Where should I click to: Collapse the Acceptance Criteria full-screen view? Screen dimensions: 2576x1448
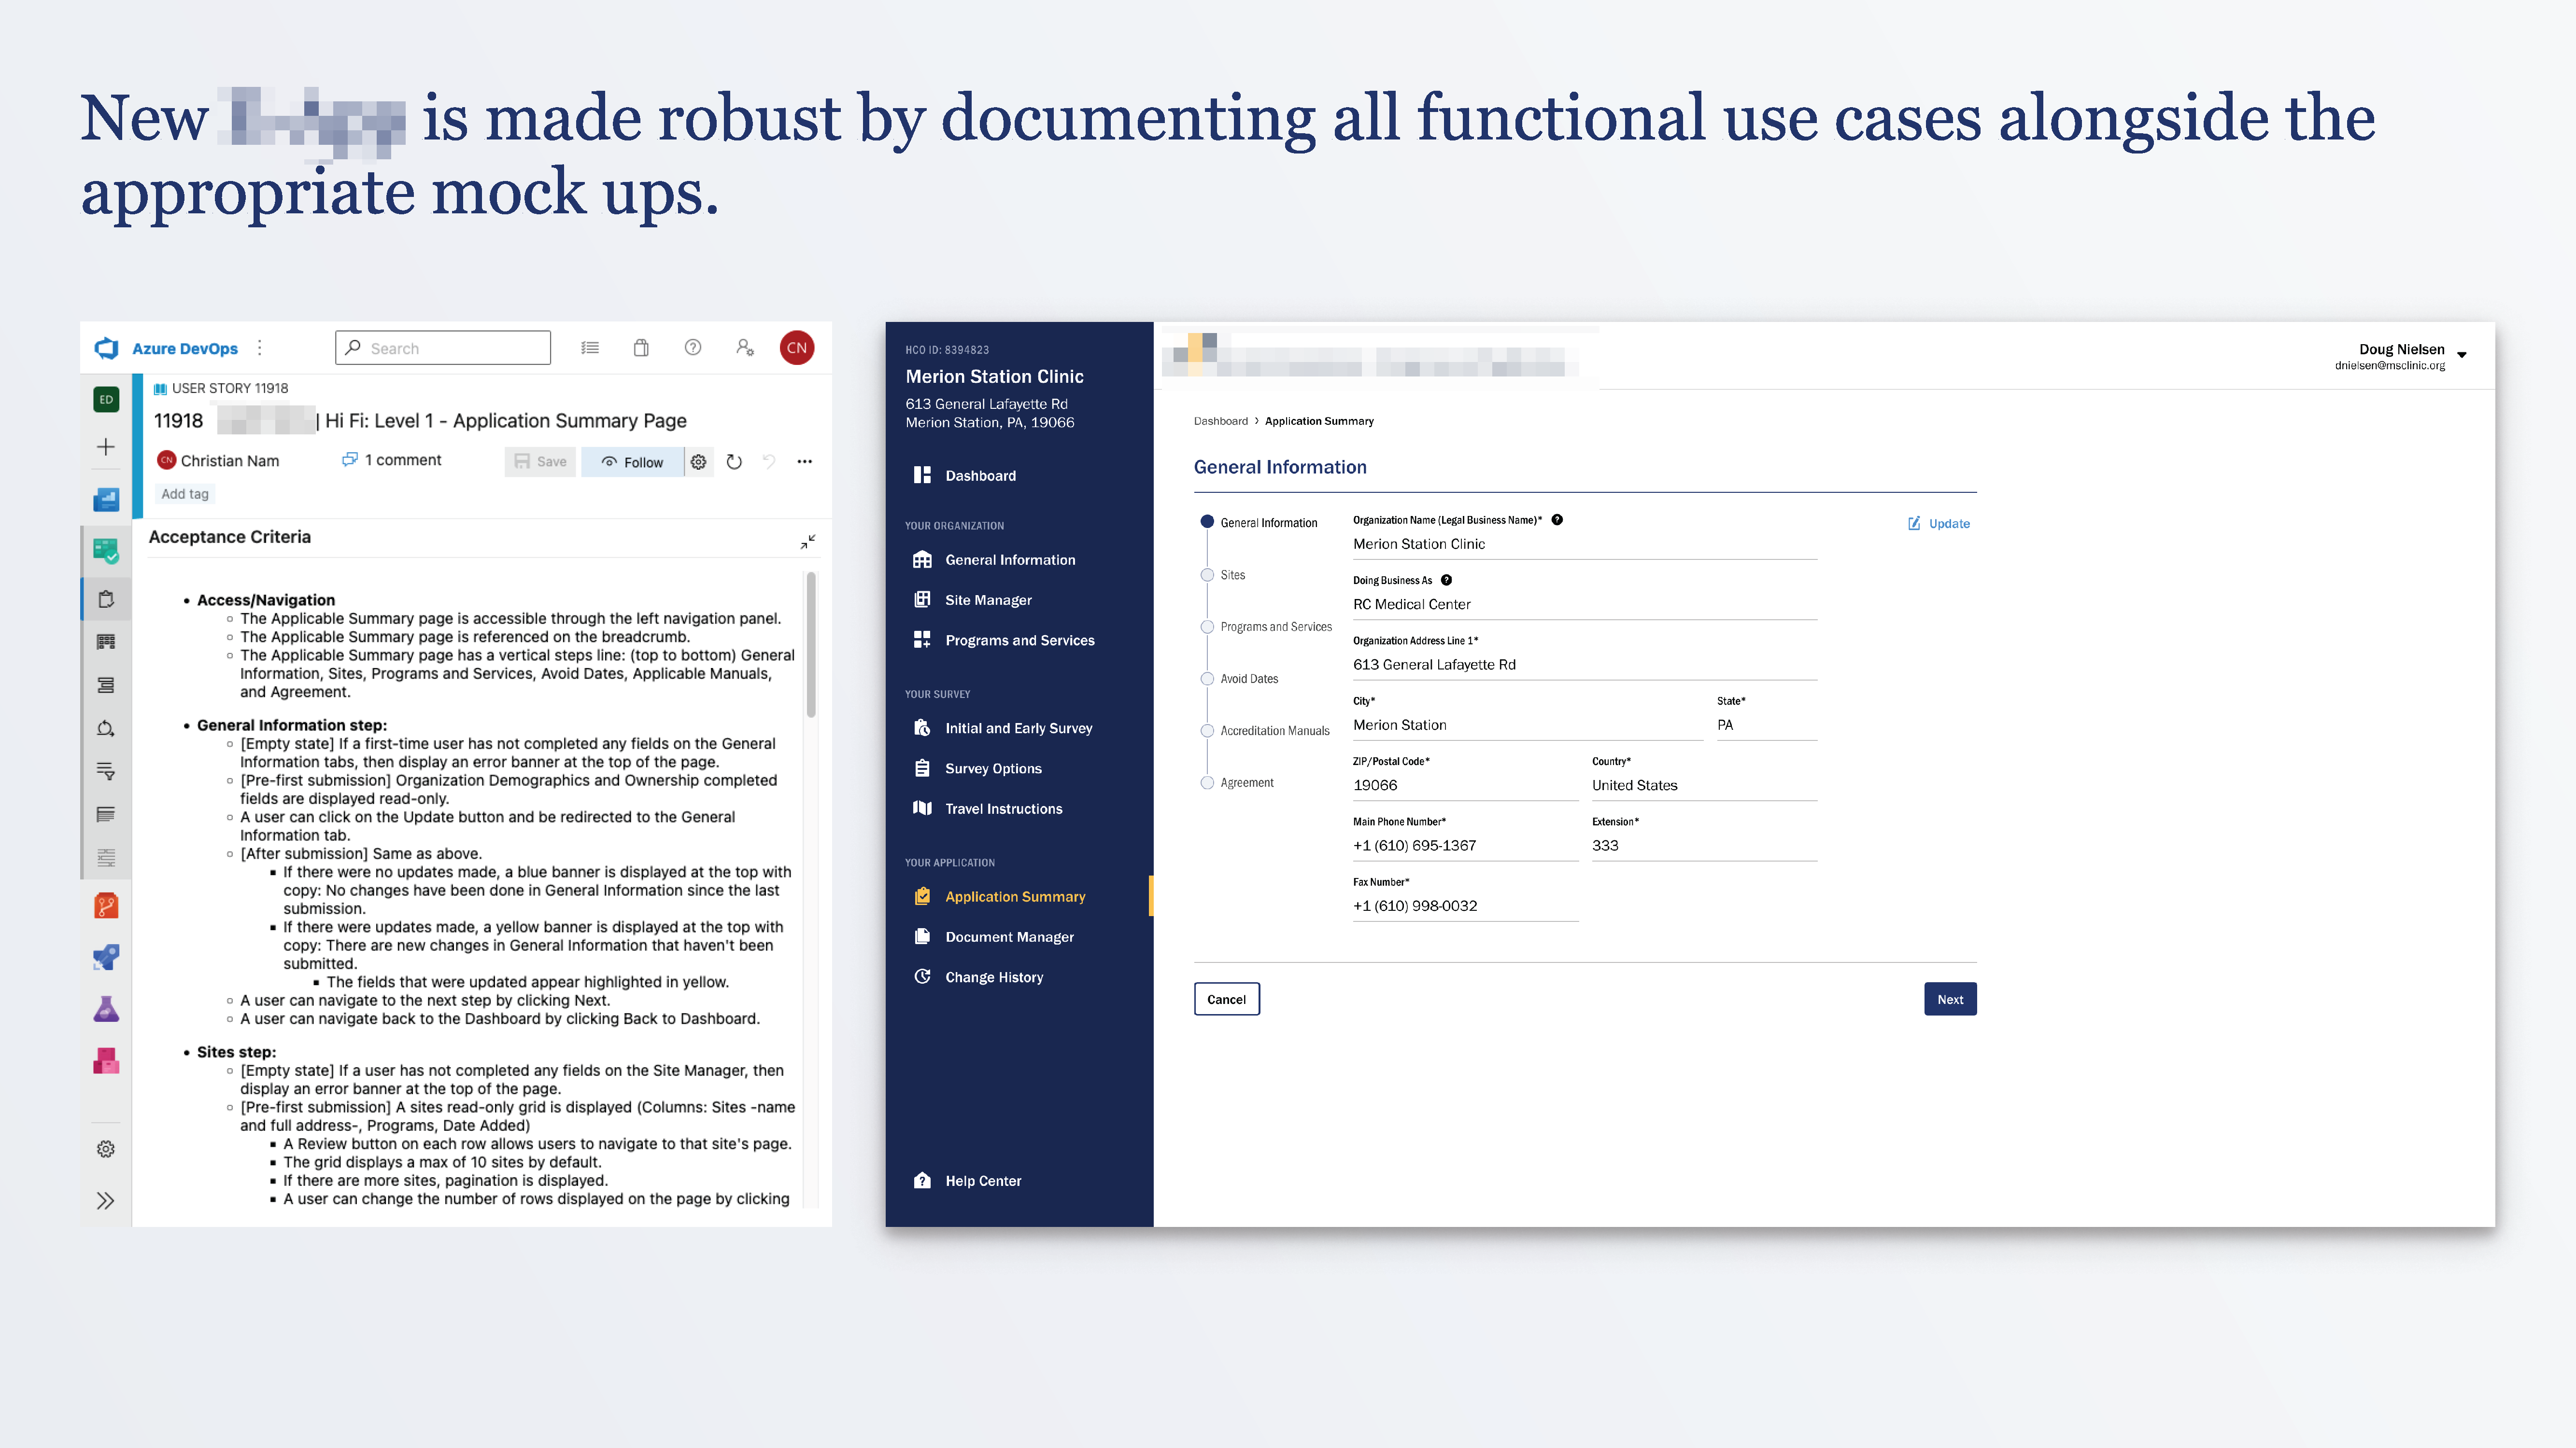(808, 542)
